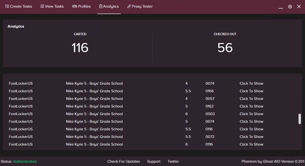Open settings via the gear icon

(290, 7)
